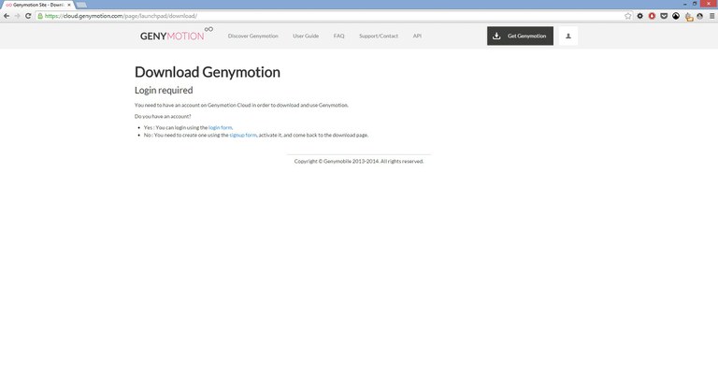This screenshot has height=389, width=718.
Task: Open the API nav link
Action: click(417, 36)
